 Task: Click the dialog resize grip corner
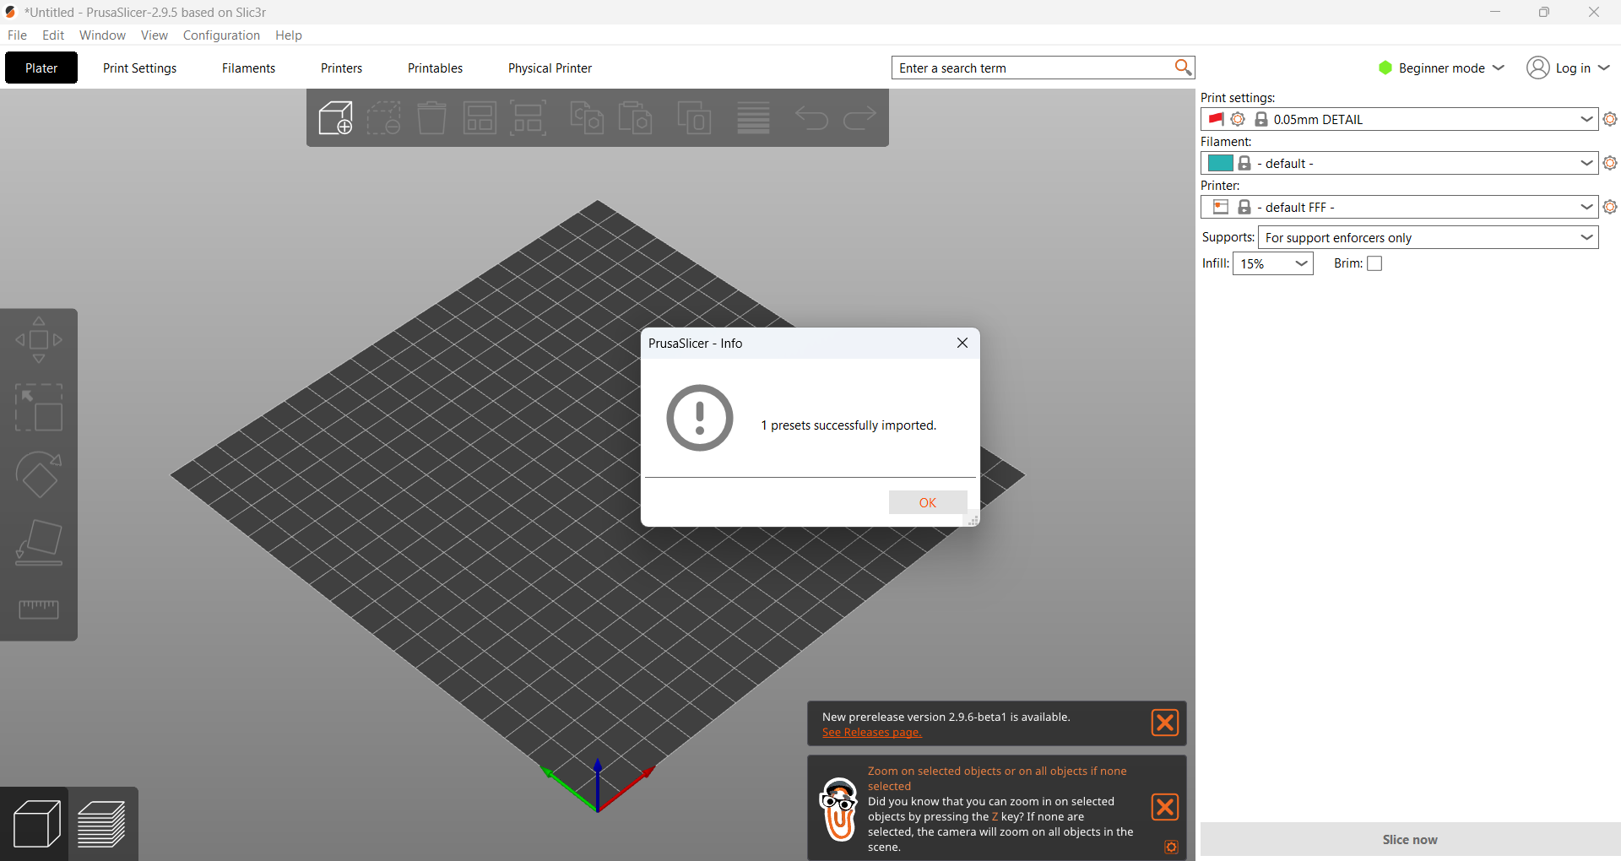tap(973, 521)
